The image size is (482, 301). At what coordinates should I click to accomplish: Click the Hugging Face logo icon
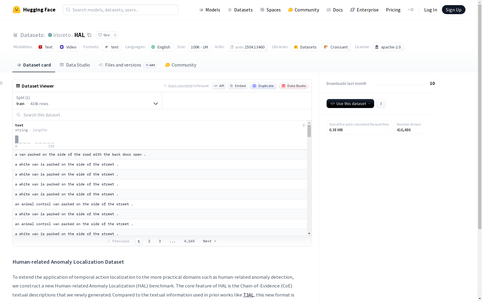pyautogui.click(x=17, y=10)
